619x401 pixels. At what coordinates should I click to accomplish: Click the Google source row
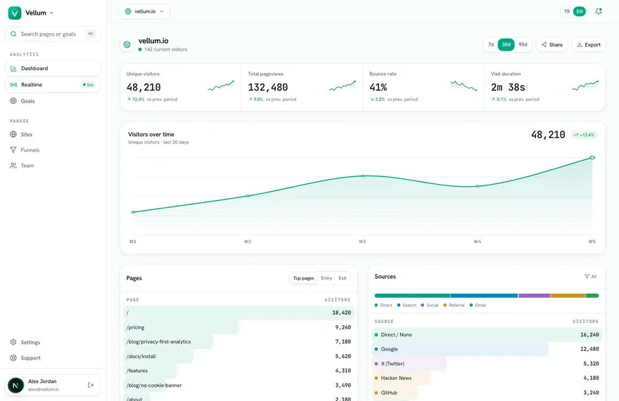(x=487, y=349)
